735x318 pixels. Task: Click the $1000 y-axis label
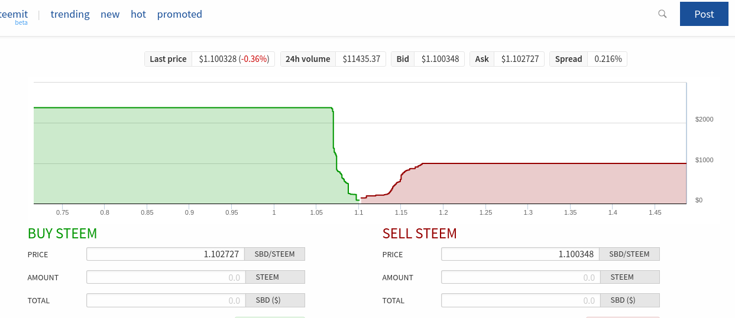[x=704, y=160]
